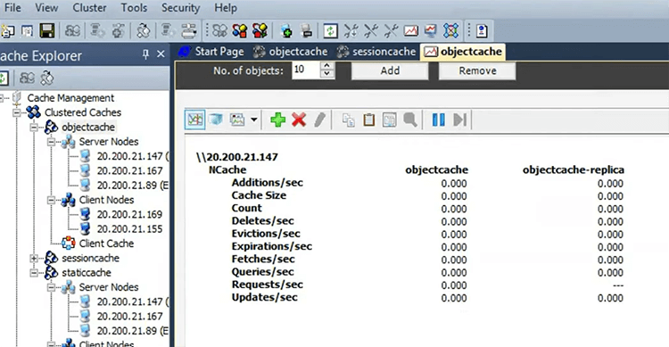Increase No. of objects with up arrow

[326, 65]
